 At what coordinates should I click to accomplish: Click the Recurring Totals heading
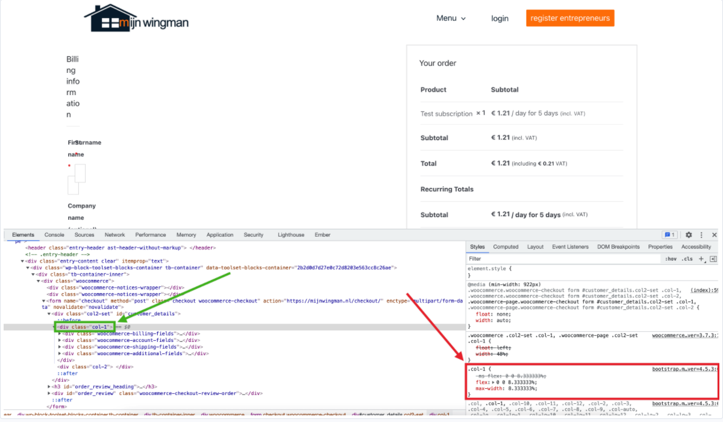pos(447,189)
